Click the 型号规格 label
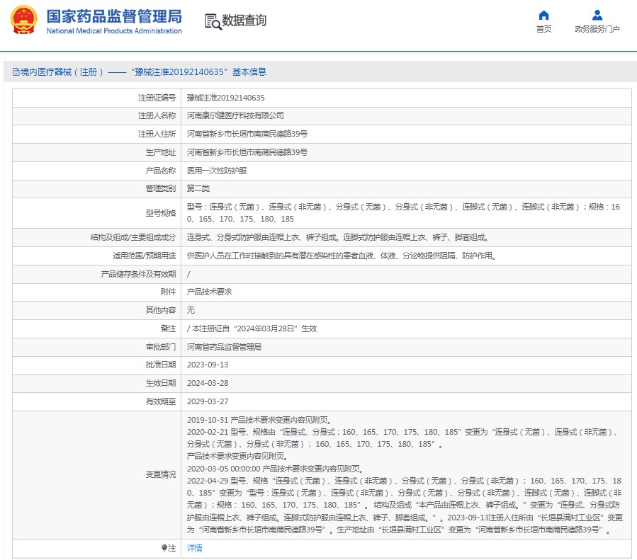 (x=160, y=213)
